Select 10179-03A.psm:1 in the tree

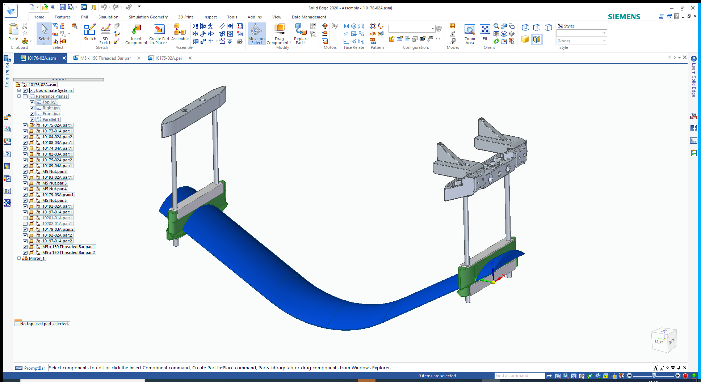[58, 195]
